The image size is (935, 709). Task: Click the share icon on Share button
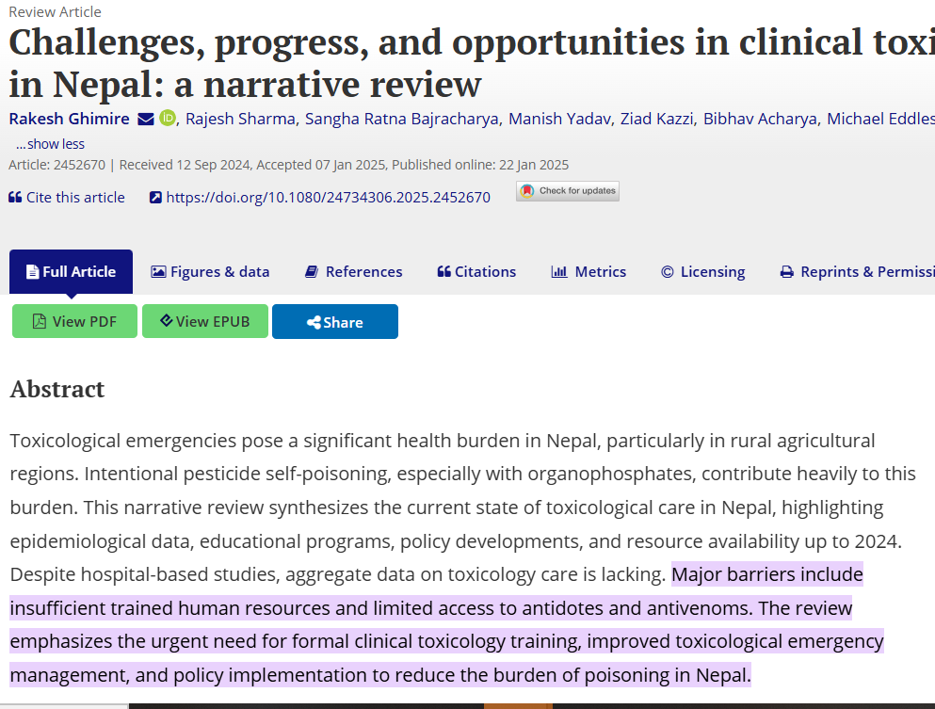[x=314, y=322]
